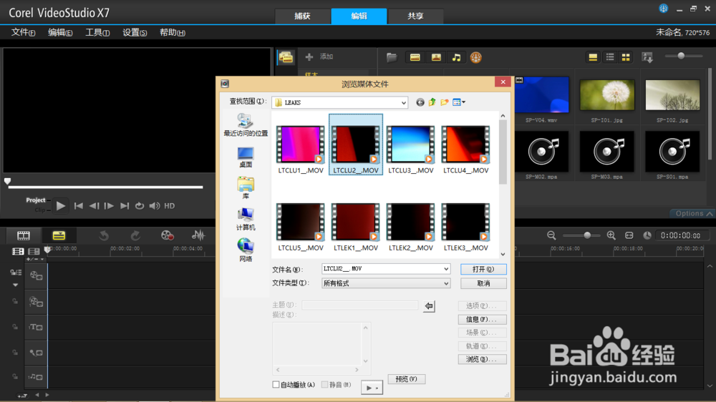Open the record/capture option icon

167,235
